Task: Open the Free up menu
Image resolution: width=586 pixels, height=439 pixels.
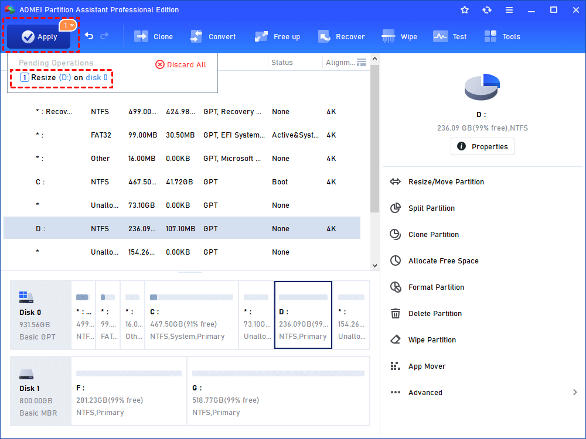Action: 277,36
